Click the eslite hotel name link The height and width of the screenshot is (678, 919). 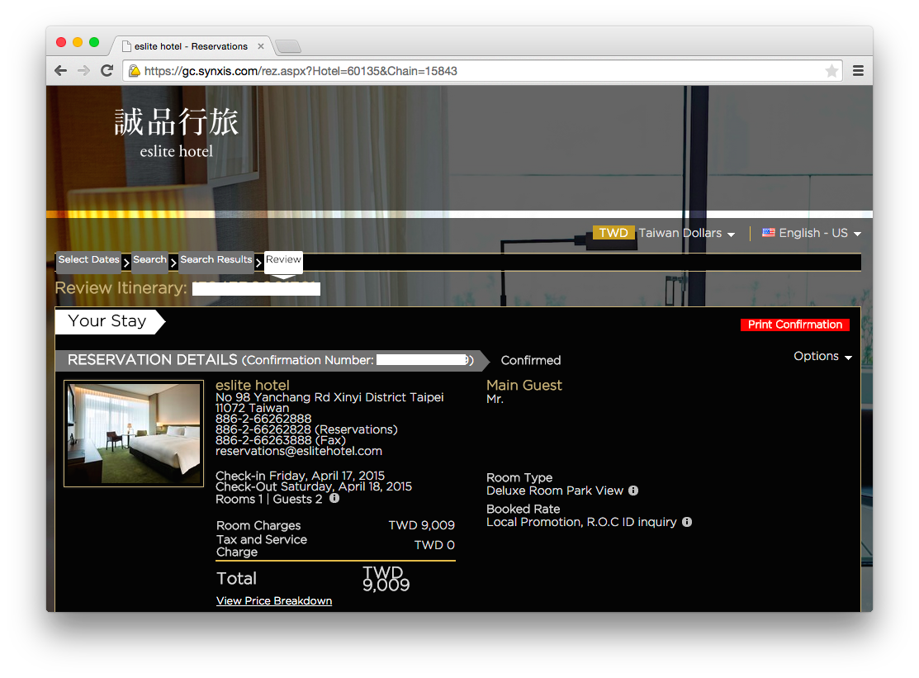(x=253, y=385)
